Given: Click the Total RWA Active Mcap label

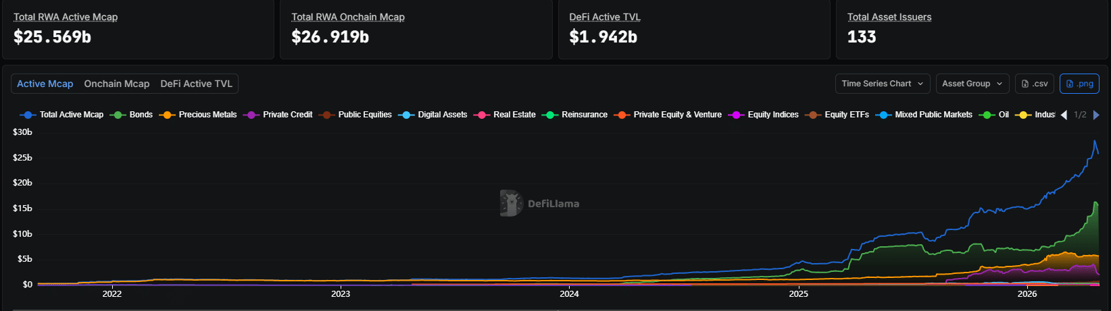Looking at the screenshot, I should 66,17.
